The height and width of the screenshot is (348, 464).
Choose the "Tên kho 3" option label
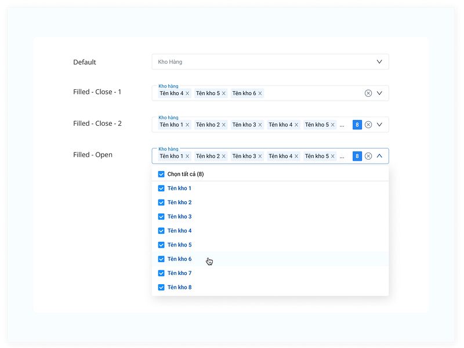179,217
